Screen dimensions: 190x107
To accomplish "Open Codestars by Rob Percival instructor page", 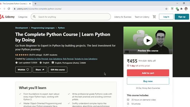I will click(x=37, y=59).
